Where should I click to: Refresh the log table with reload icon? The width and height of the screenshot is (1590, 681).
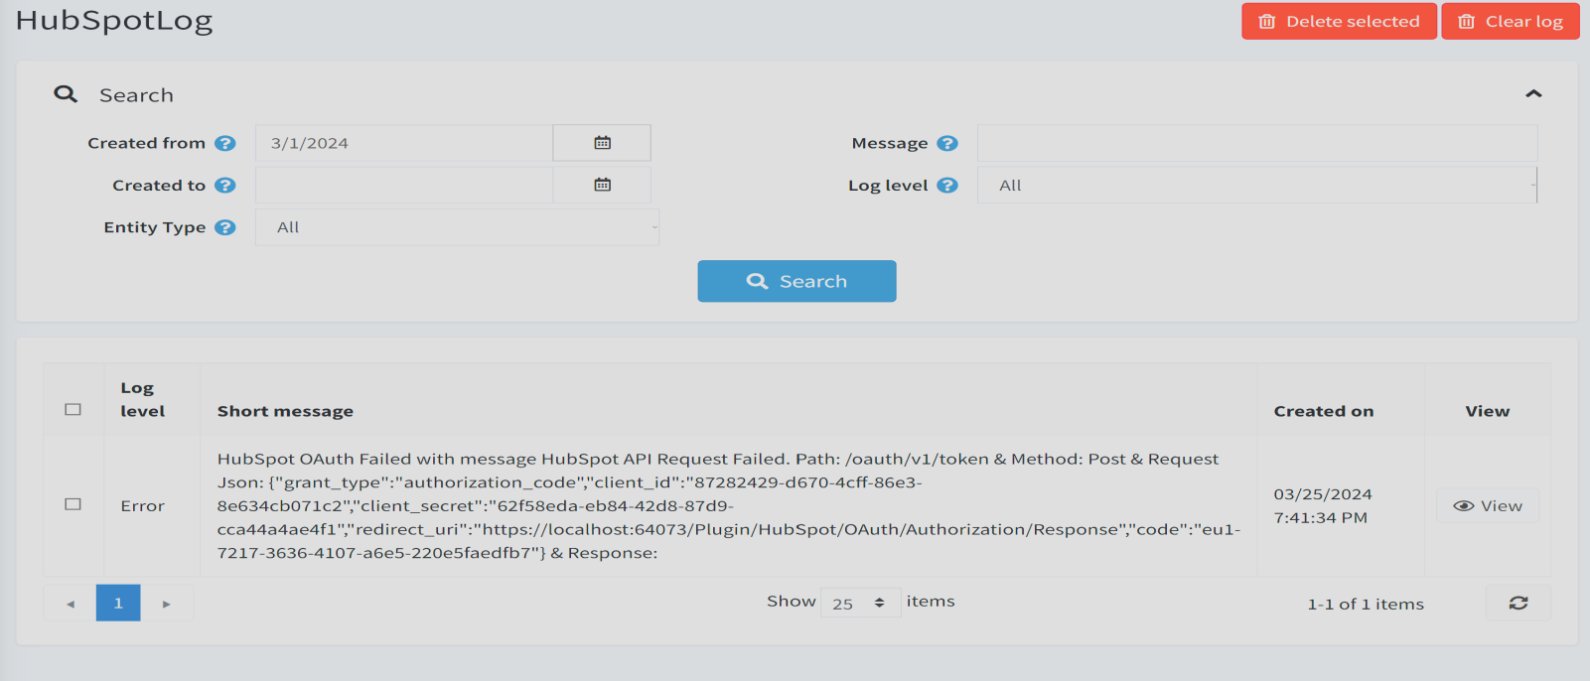click(x=1518, y=603)
